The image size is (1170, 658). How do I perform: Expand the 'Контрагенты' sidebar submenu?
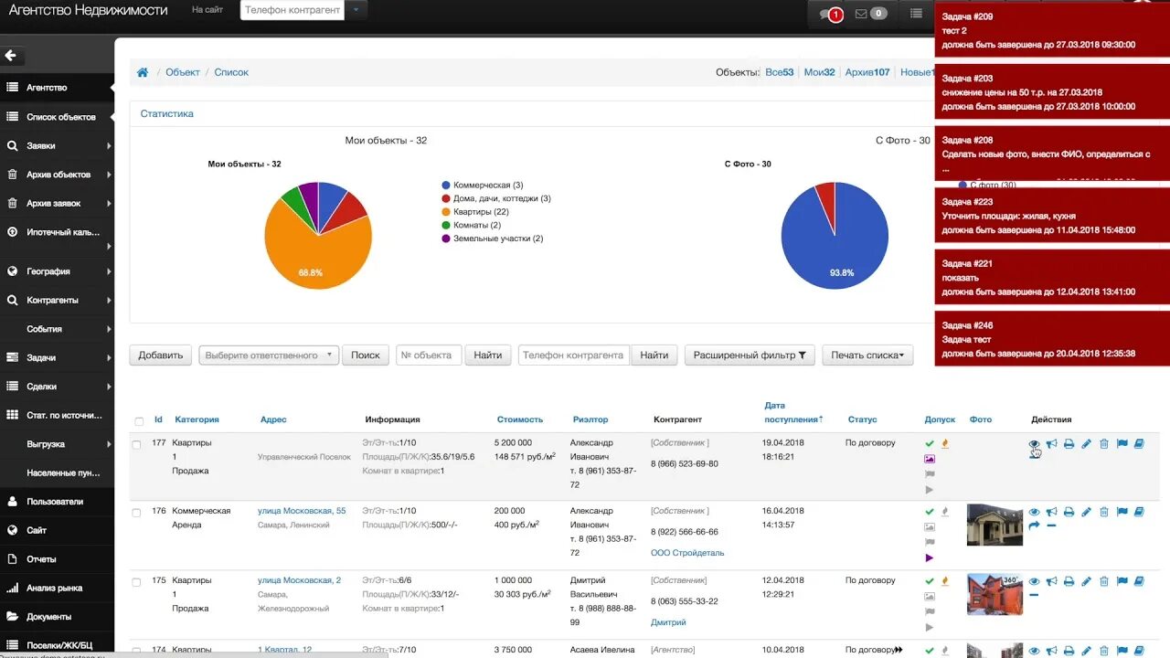[108, 301]
